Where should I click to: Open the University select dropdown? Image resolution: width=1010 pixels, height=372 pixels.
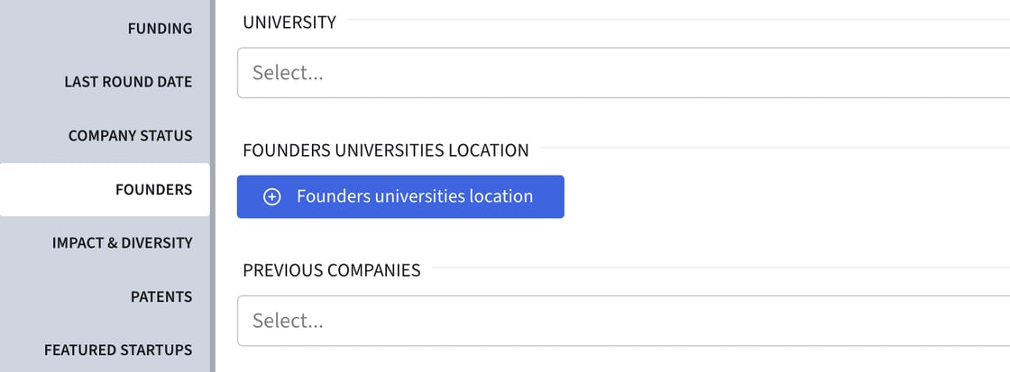[x=622, y=73]
